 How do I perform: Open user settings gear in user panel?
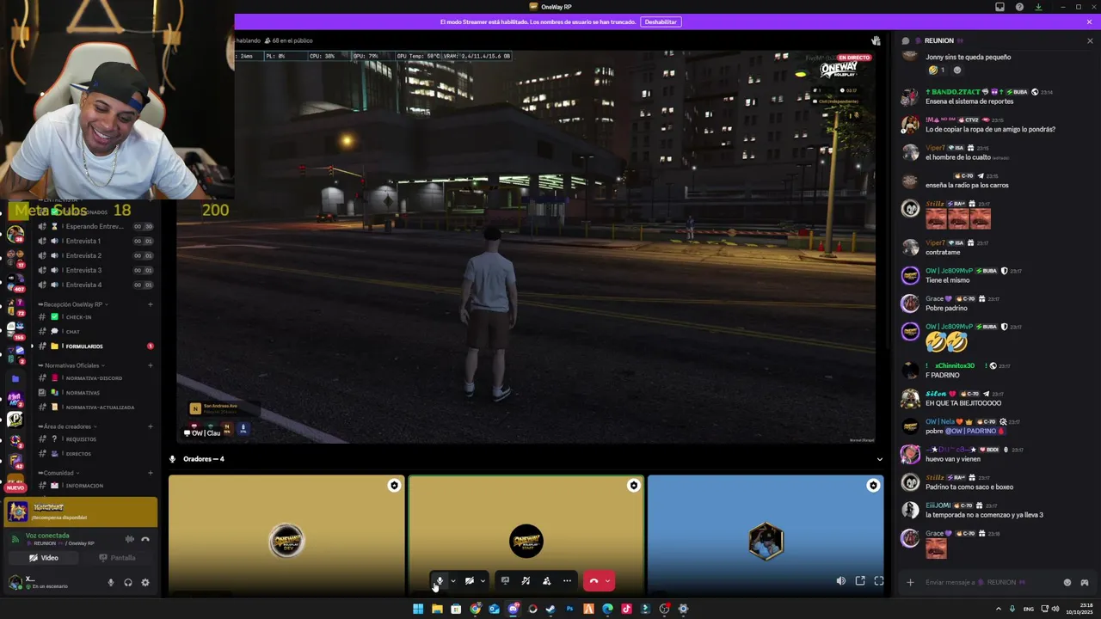tap(145, 582)
